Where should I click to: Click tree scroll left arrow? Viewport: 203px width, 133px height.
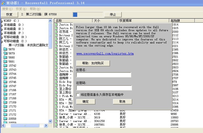pyautogui.click(x=3, y=125)
